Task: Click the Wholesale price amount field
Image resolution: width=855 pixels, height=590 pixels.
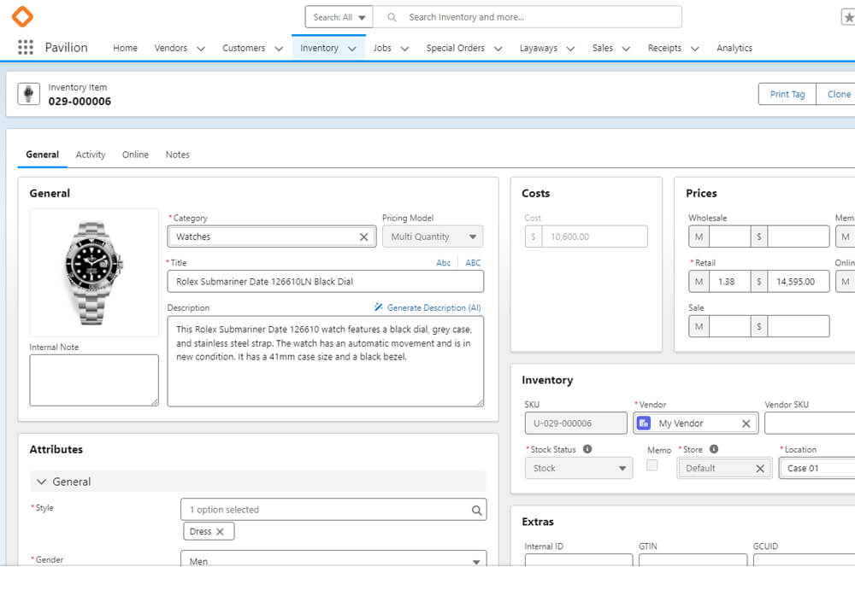Action: pos(799,237)
